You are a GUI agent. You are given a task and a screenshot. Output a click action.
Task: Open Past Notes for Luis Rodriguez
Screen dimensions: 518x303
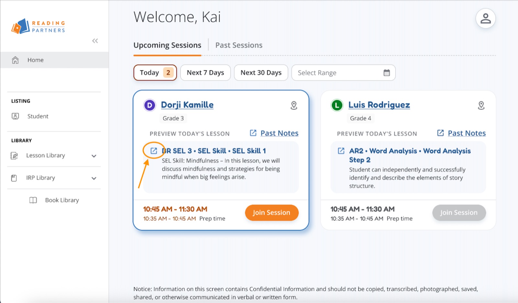tap(467, 133)
